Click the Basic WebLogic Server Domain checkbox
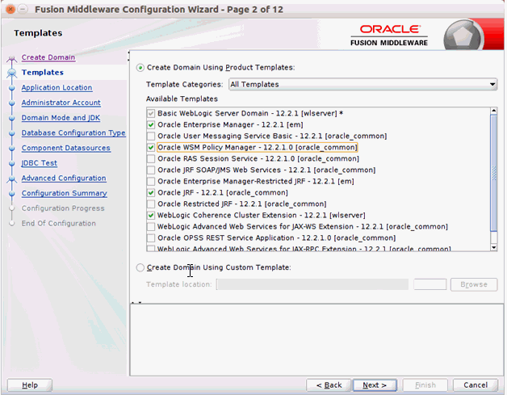Screen dimensions: 507x395 click(151, 114)
